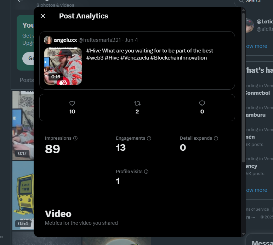Screen dimensions: 273x245
Task: Click angeluxx profile avatar
Action: (48, 40)
